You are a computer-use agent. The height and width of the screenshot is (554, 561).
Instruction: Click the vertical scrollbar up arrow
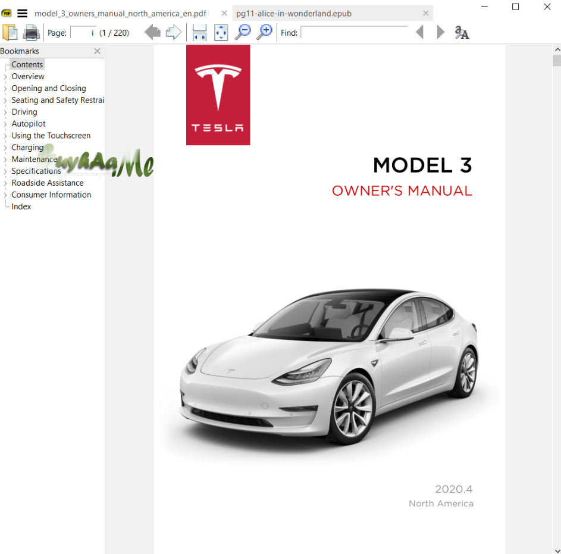pos(557,49)
